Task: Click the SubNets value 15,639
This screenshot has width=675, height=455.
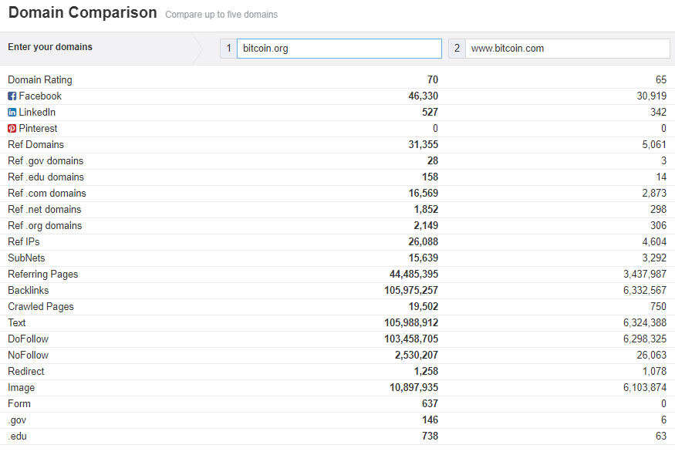Action: 424,258
